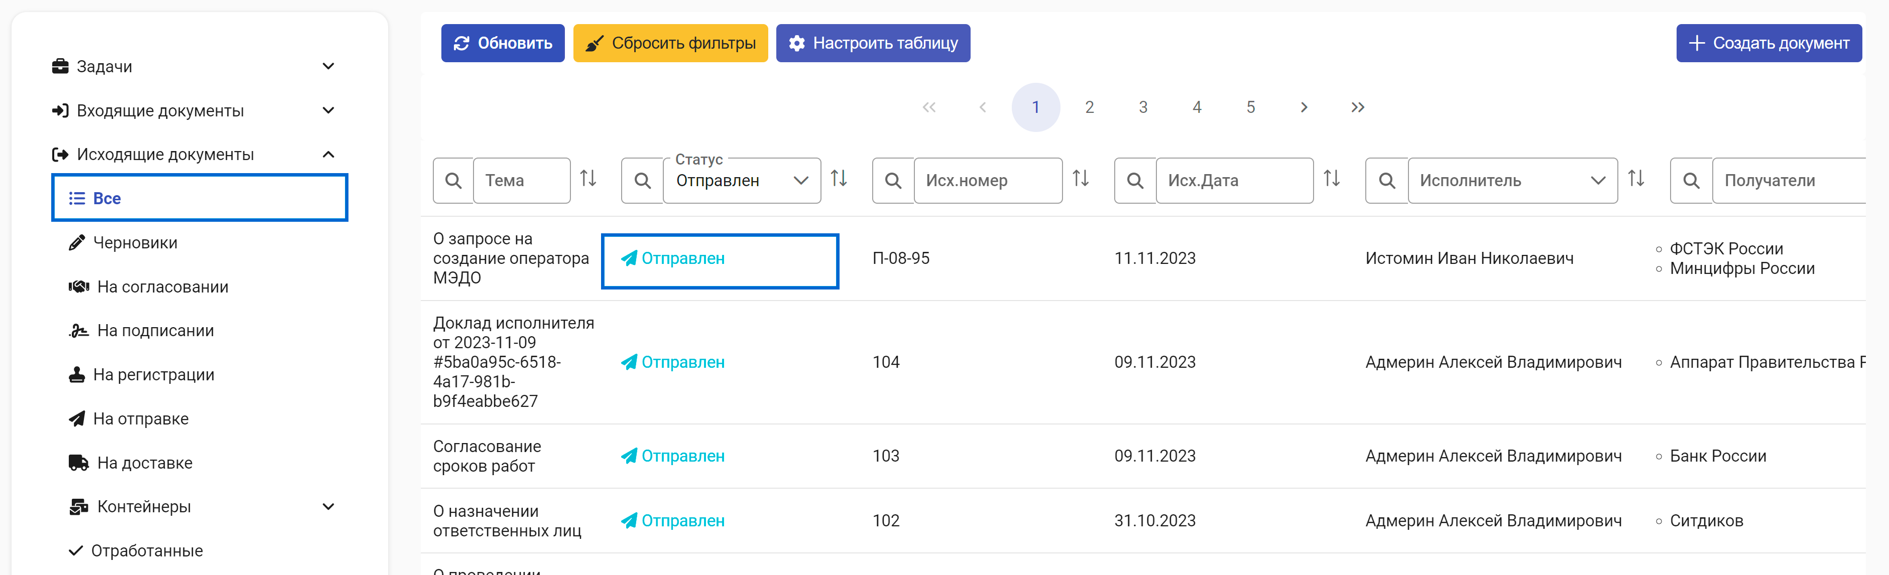
Task: Click the paper plane icon in row П-08-95
Action: tap(629, 258)
